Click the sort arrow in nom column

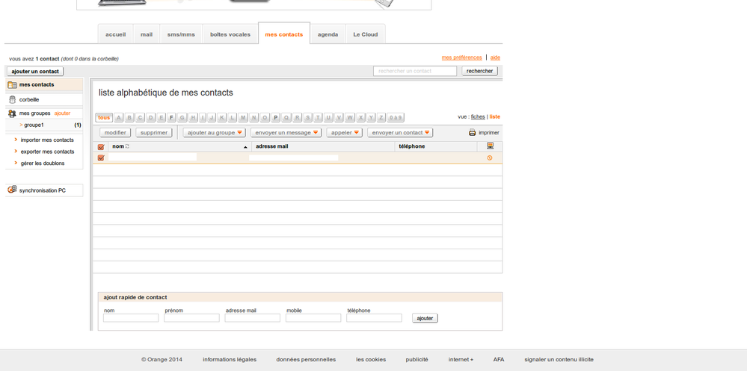click(x=245, y=147)
